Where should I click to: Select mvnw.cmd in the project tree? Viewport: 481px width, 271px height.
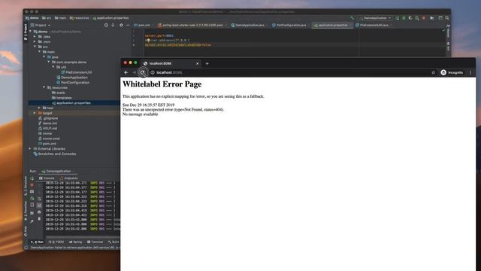pyautogui.click(x=51, y=139)
